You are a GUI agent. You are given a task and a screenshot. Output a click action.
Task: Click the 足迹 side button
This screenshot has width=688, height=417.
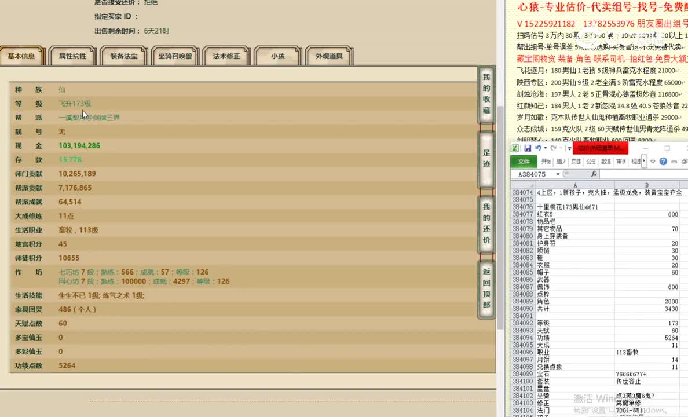[x=486, y=159]
